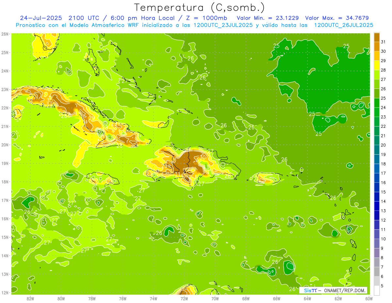Click the '31' value on the color bar
This screenshot has height=303, width=392.
384,42
